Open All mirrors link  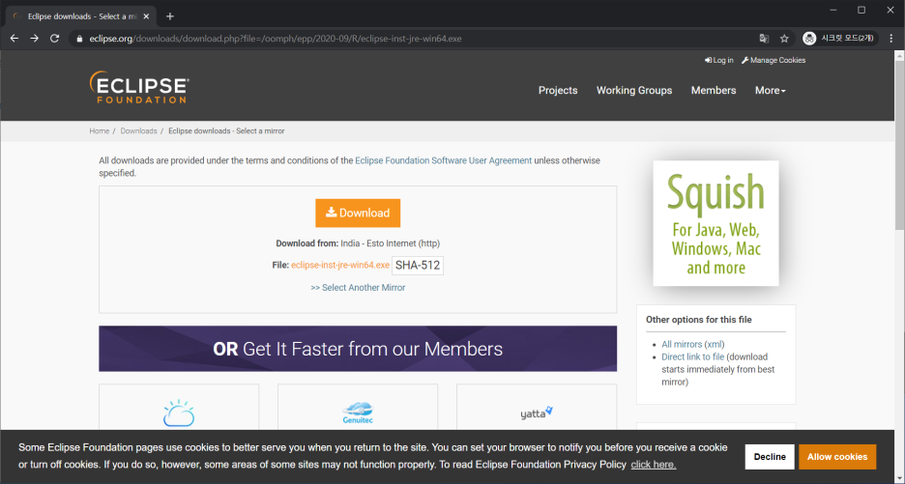coord(682,344)
